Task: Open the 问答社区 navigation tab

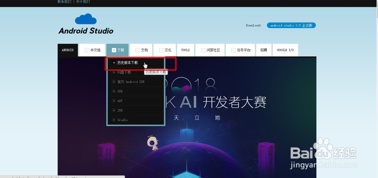Action: tap(210, 50)
